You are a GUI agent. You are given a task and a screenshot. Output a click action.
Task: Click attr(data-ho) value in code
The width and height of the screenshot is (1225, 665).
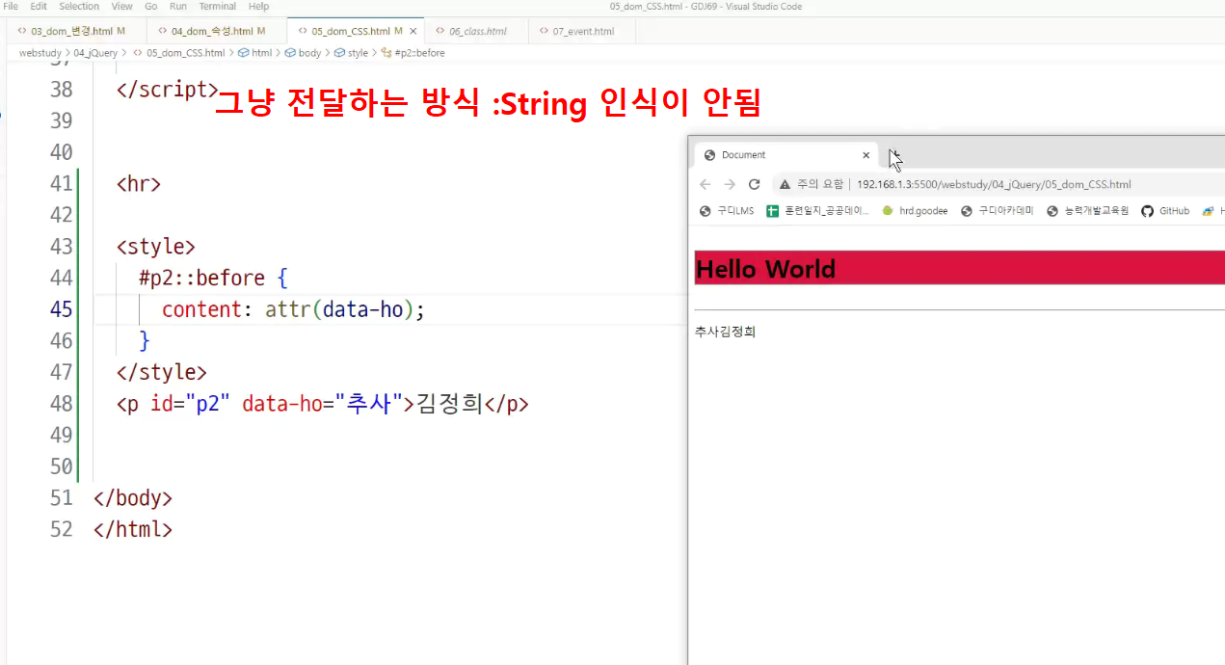[x=341, y=309]
